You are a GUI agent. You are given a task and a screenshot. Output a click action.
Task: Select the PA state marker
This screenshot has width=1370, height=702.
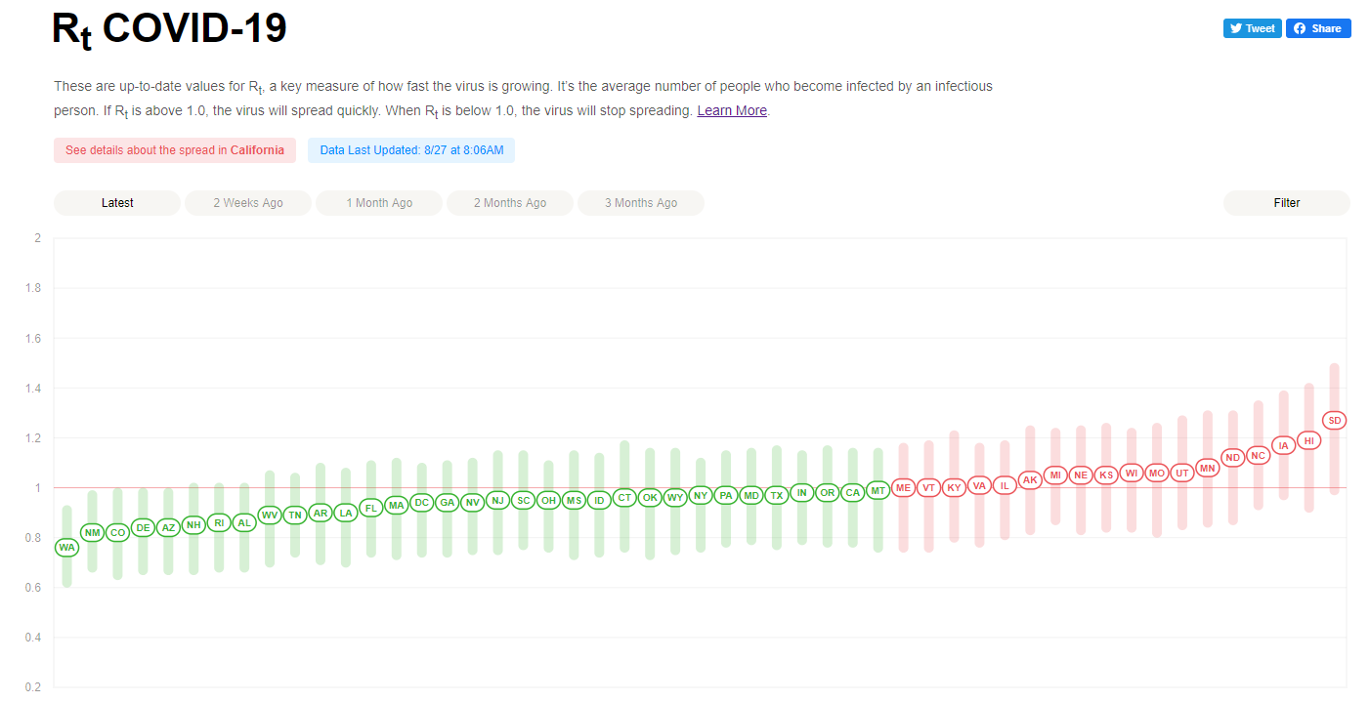pos(726,495)
